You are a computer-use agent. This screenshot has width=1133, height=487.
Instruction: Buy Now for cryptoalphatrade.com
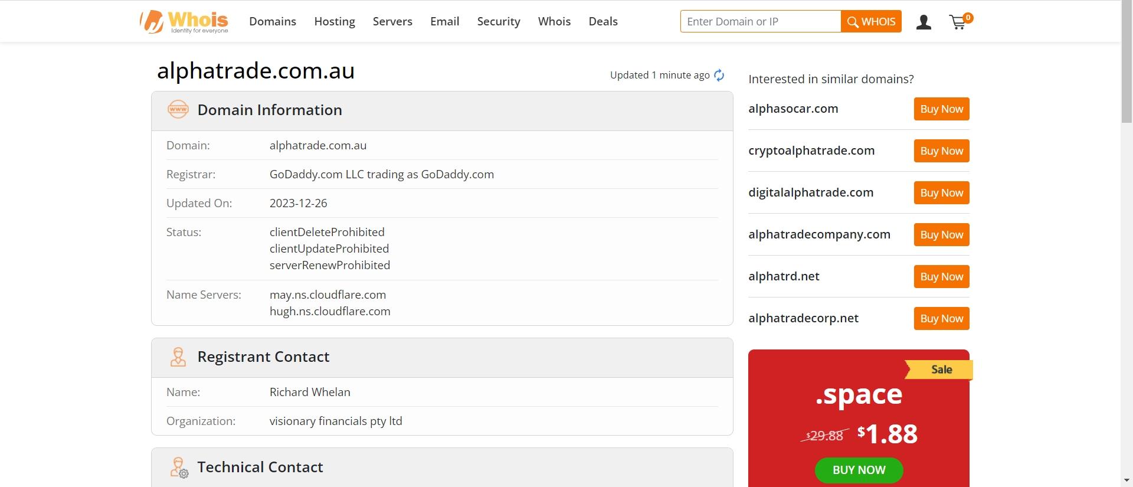[x=941, y=151]
